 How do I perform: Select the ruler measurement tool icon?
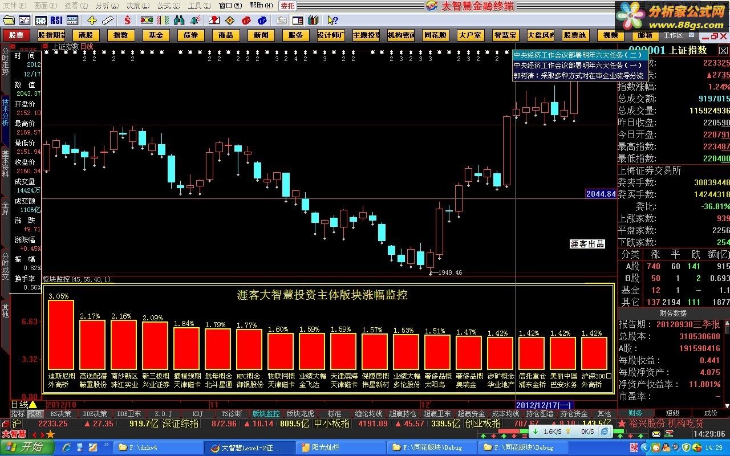tap(108, 21)
